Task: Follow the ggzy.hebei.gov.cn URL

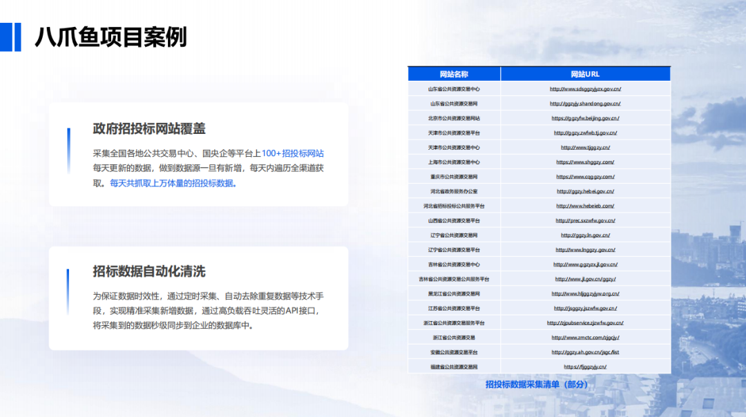Action: click(x=585, y=192)
